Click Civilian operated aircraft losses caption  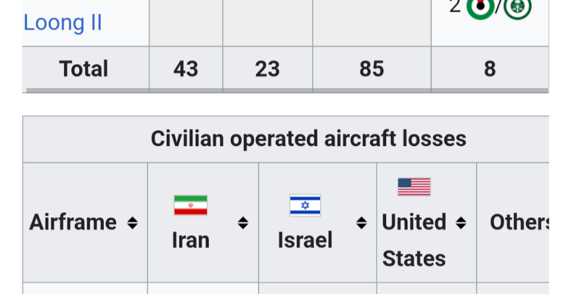(309, 139)
